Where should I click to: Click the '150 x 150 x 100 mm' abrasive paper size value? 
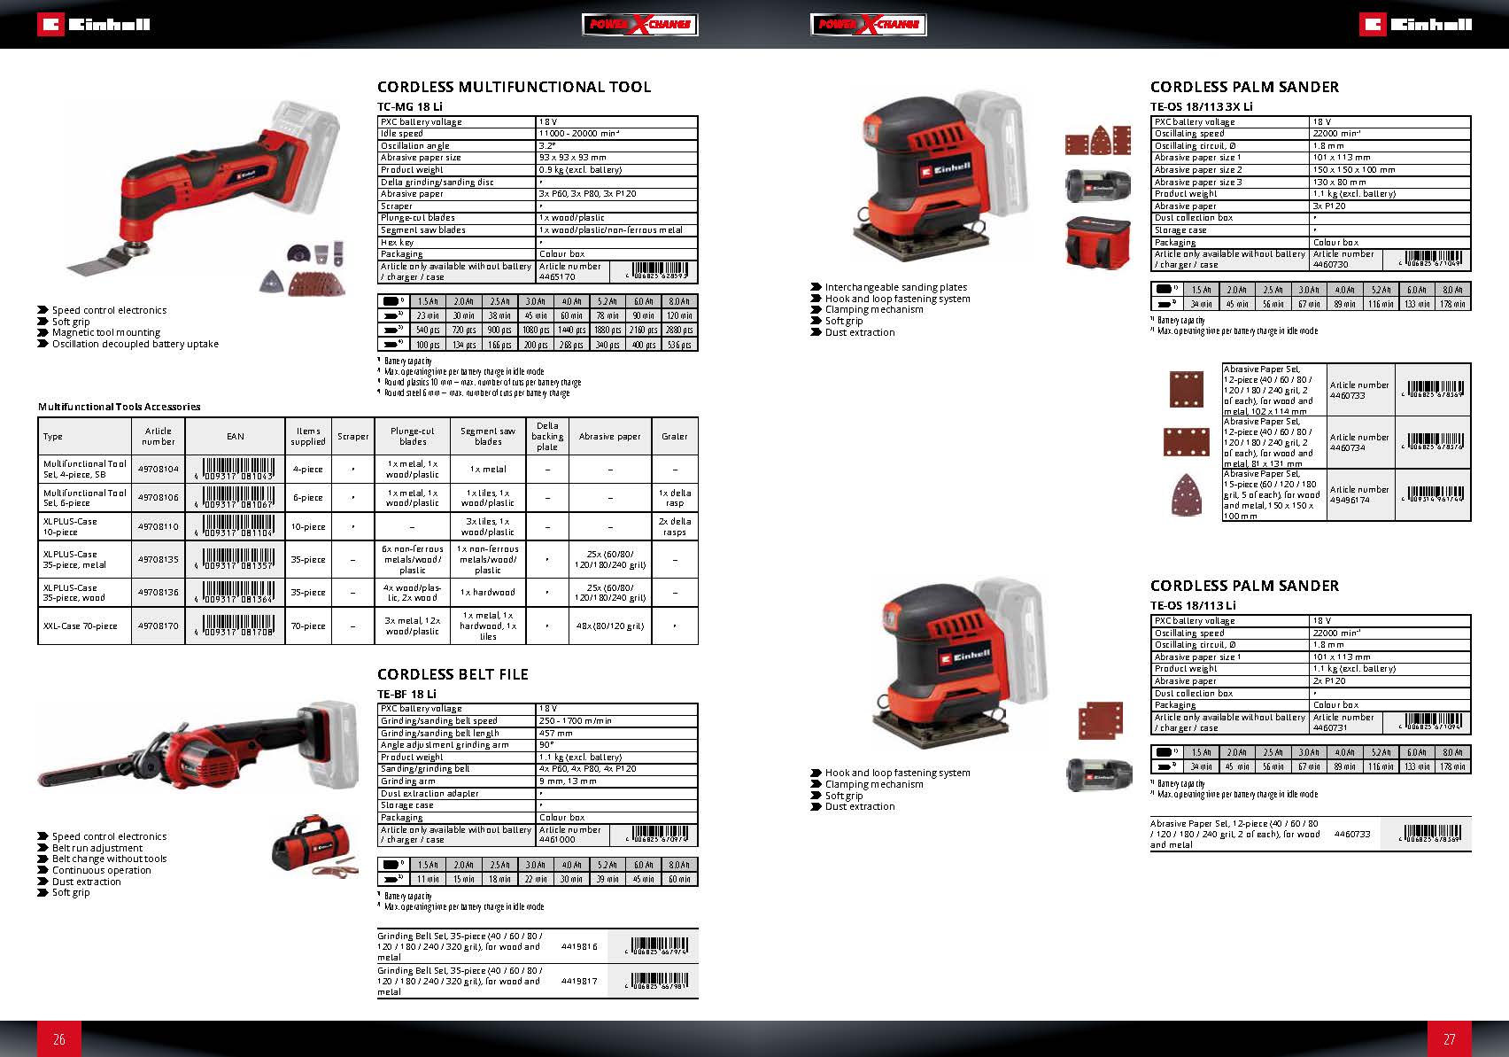click(x=1354, y=169)
